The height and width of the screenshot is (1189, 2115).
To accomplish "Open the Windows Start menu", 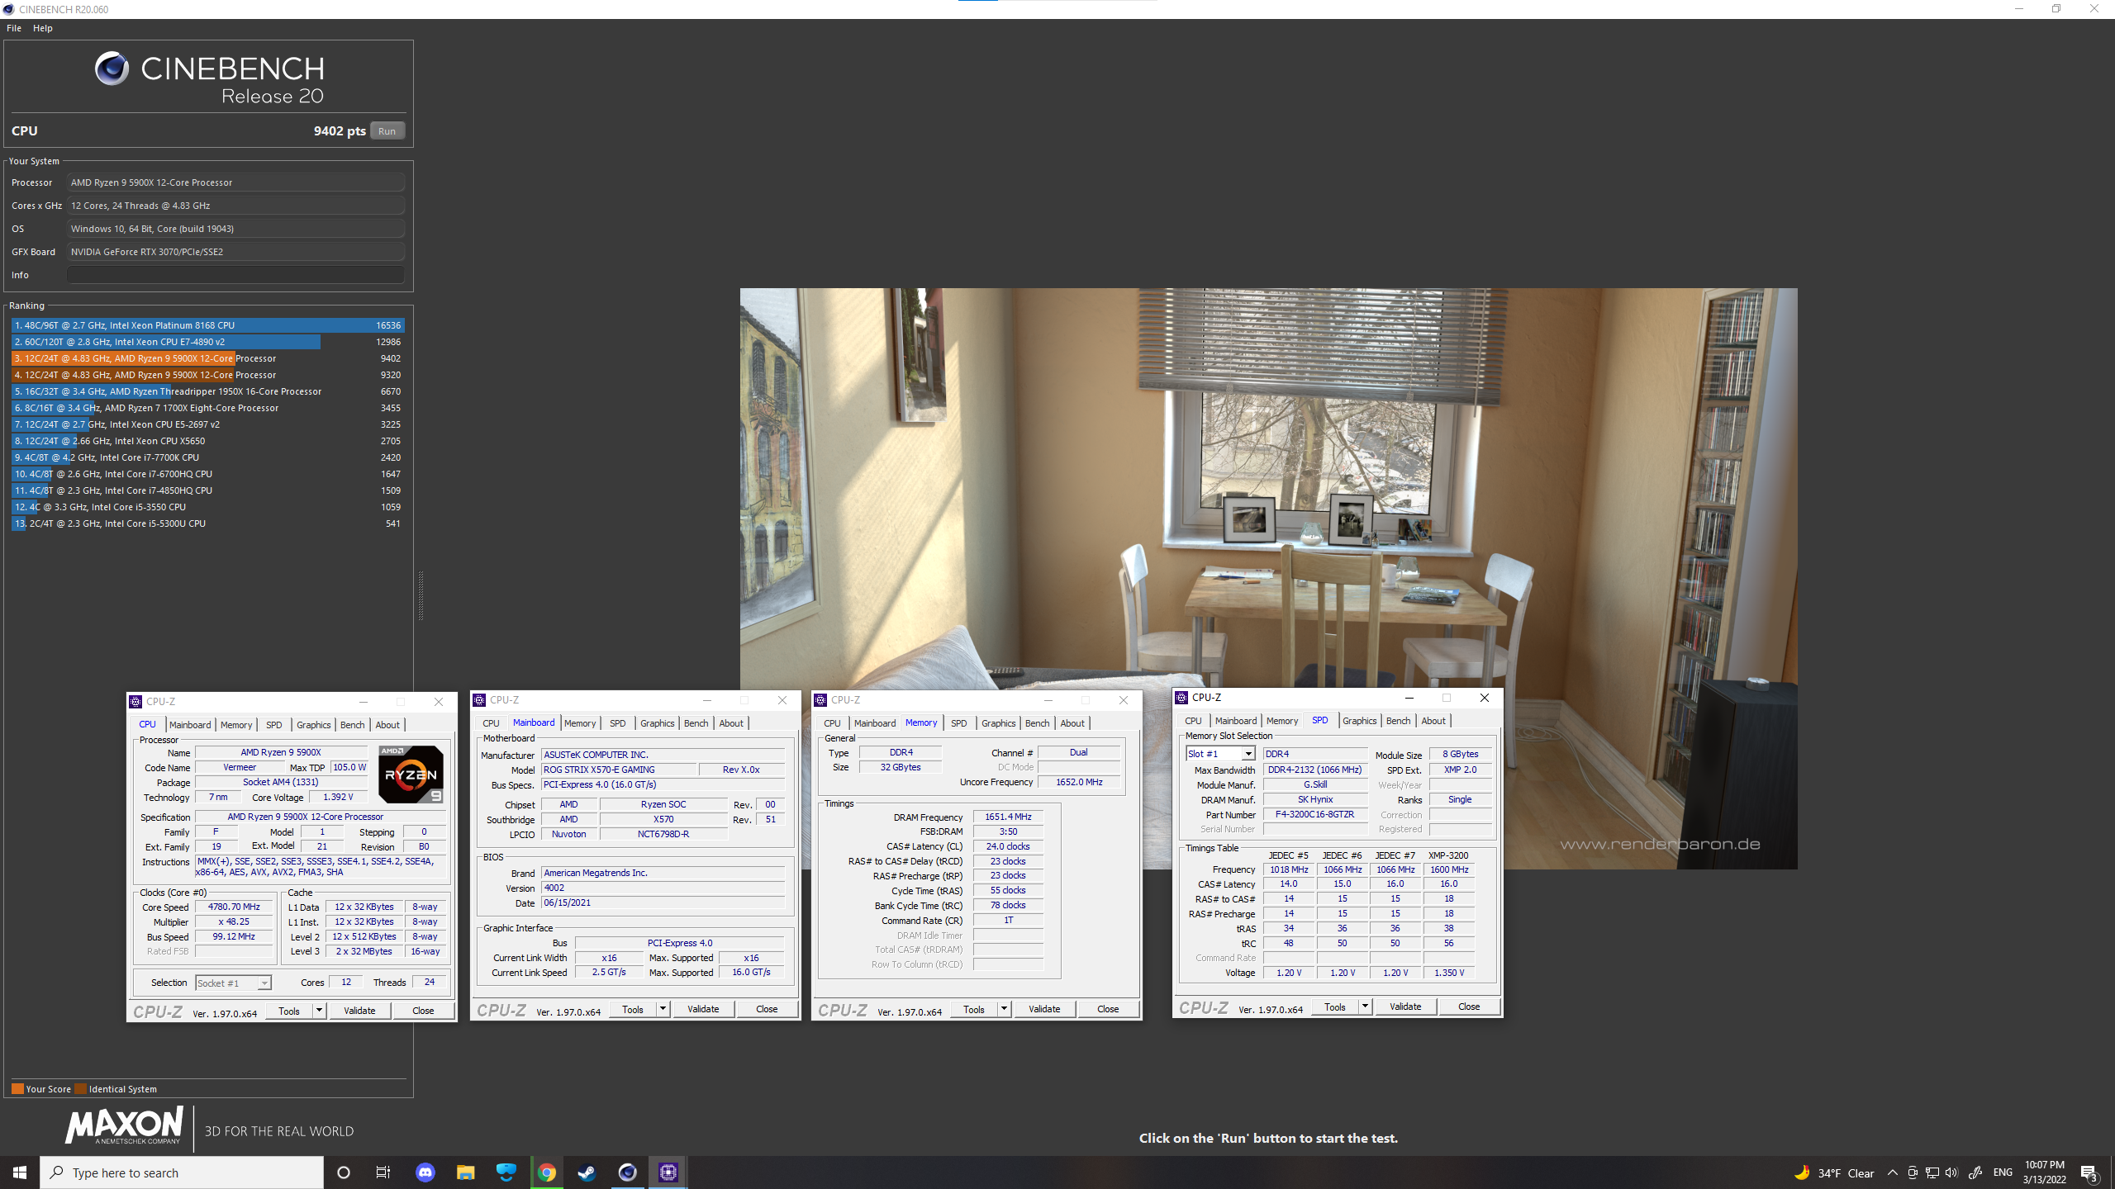I will pyautogui.click(x=20, y=1172).
